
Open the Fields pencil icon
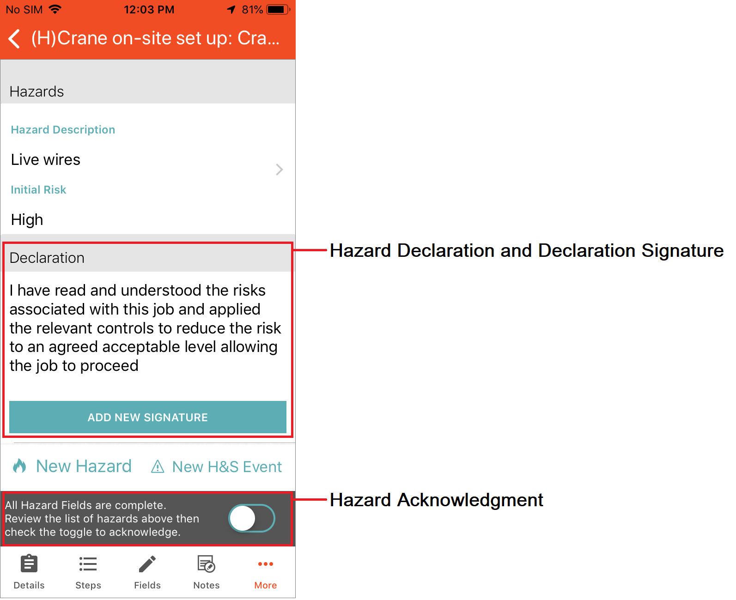tap(147, 564)
